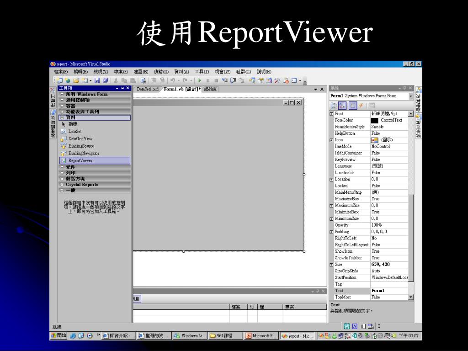Click the Undo arrow icon
The height and width of the screenshot is (351, 468).
point(172,80)
